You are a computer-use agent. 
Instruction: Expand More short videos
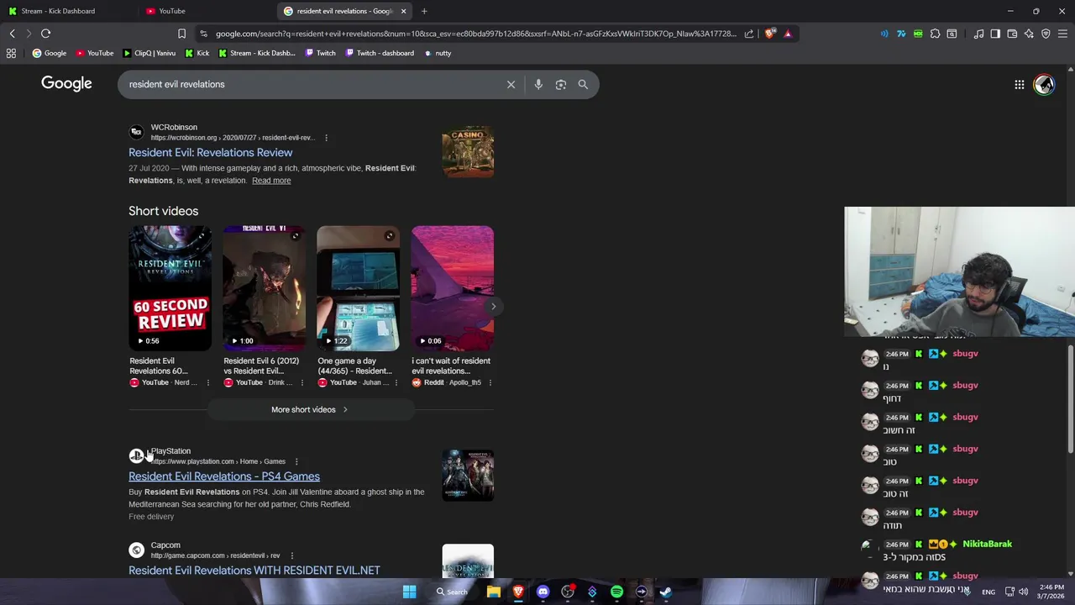[310, 409]
